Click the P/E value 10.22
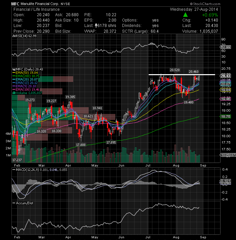The image size is (236, 240). 111,15
